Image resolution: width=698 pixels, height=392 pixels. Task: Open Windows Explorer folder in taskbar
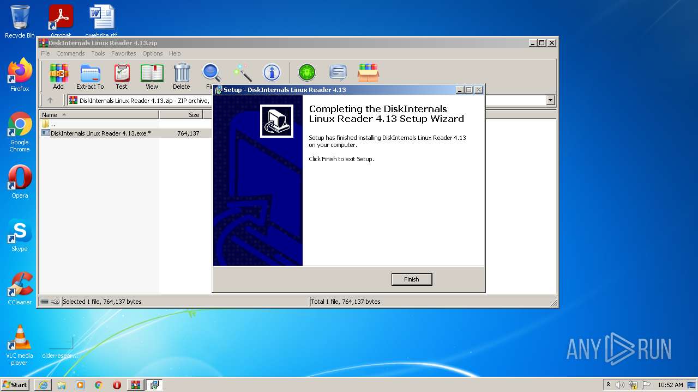pyautogui.click(x=62, y=385)
